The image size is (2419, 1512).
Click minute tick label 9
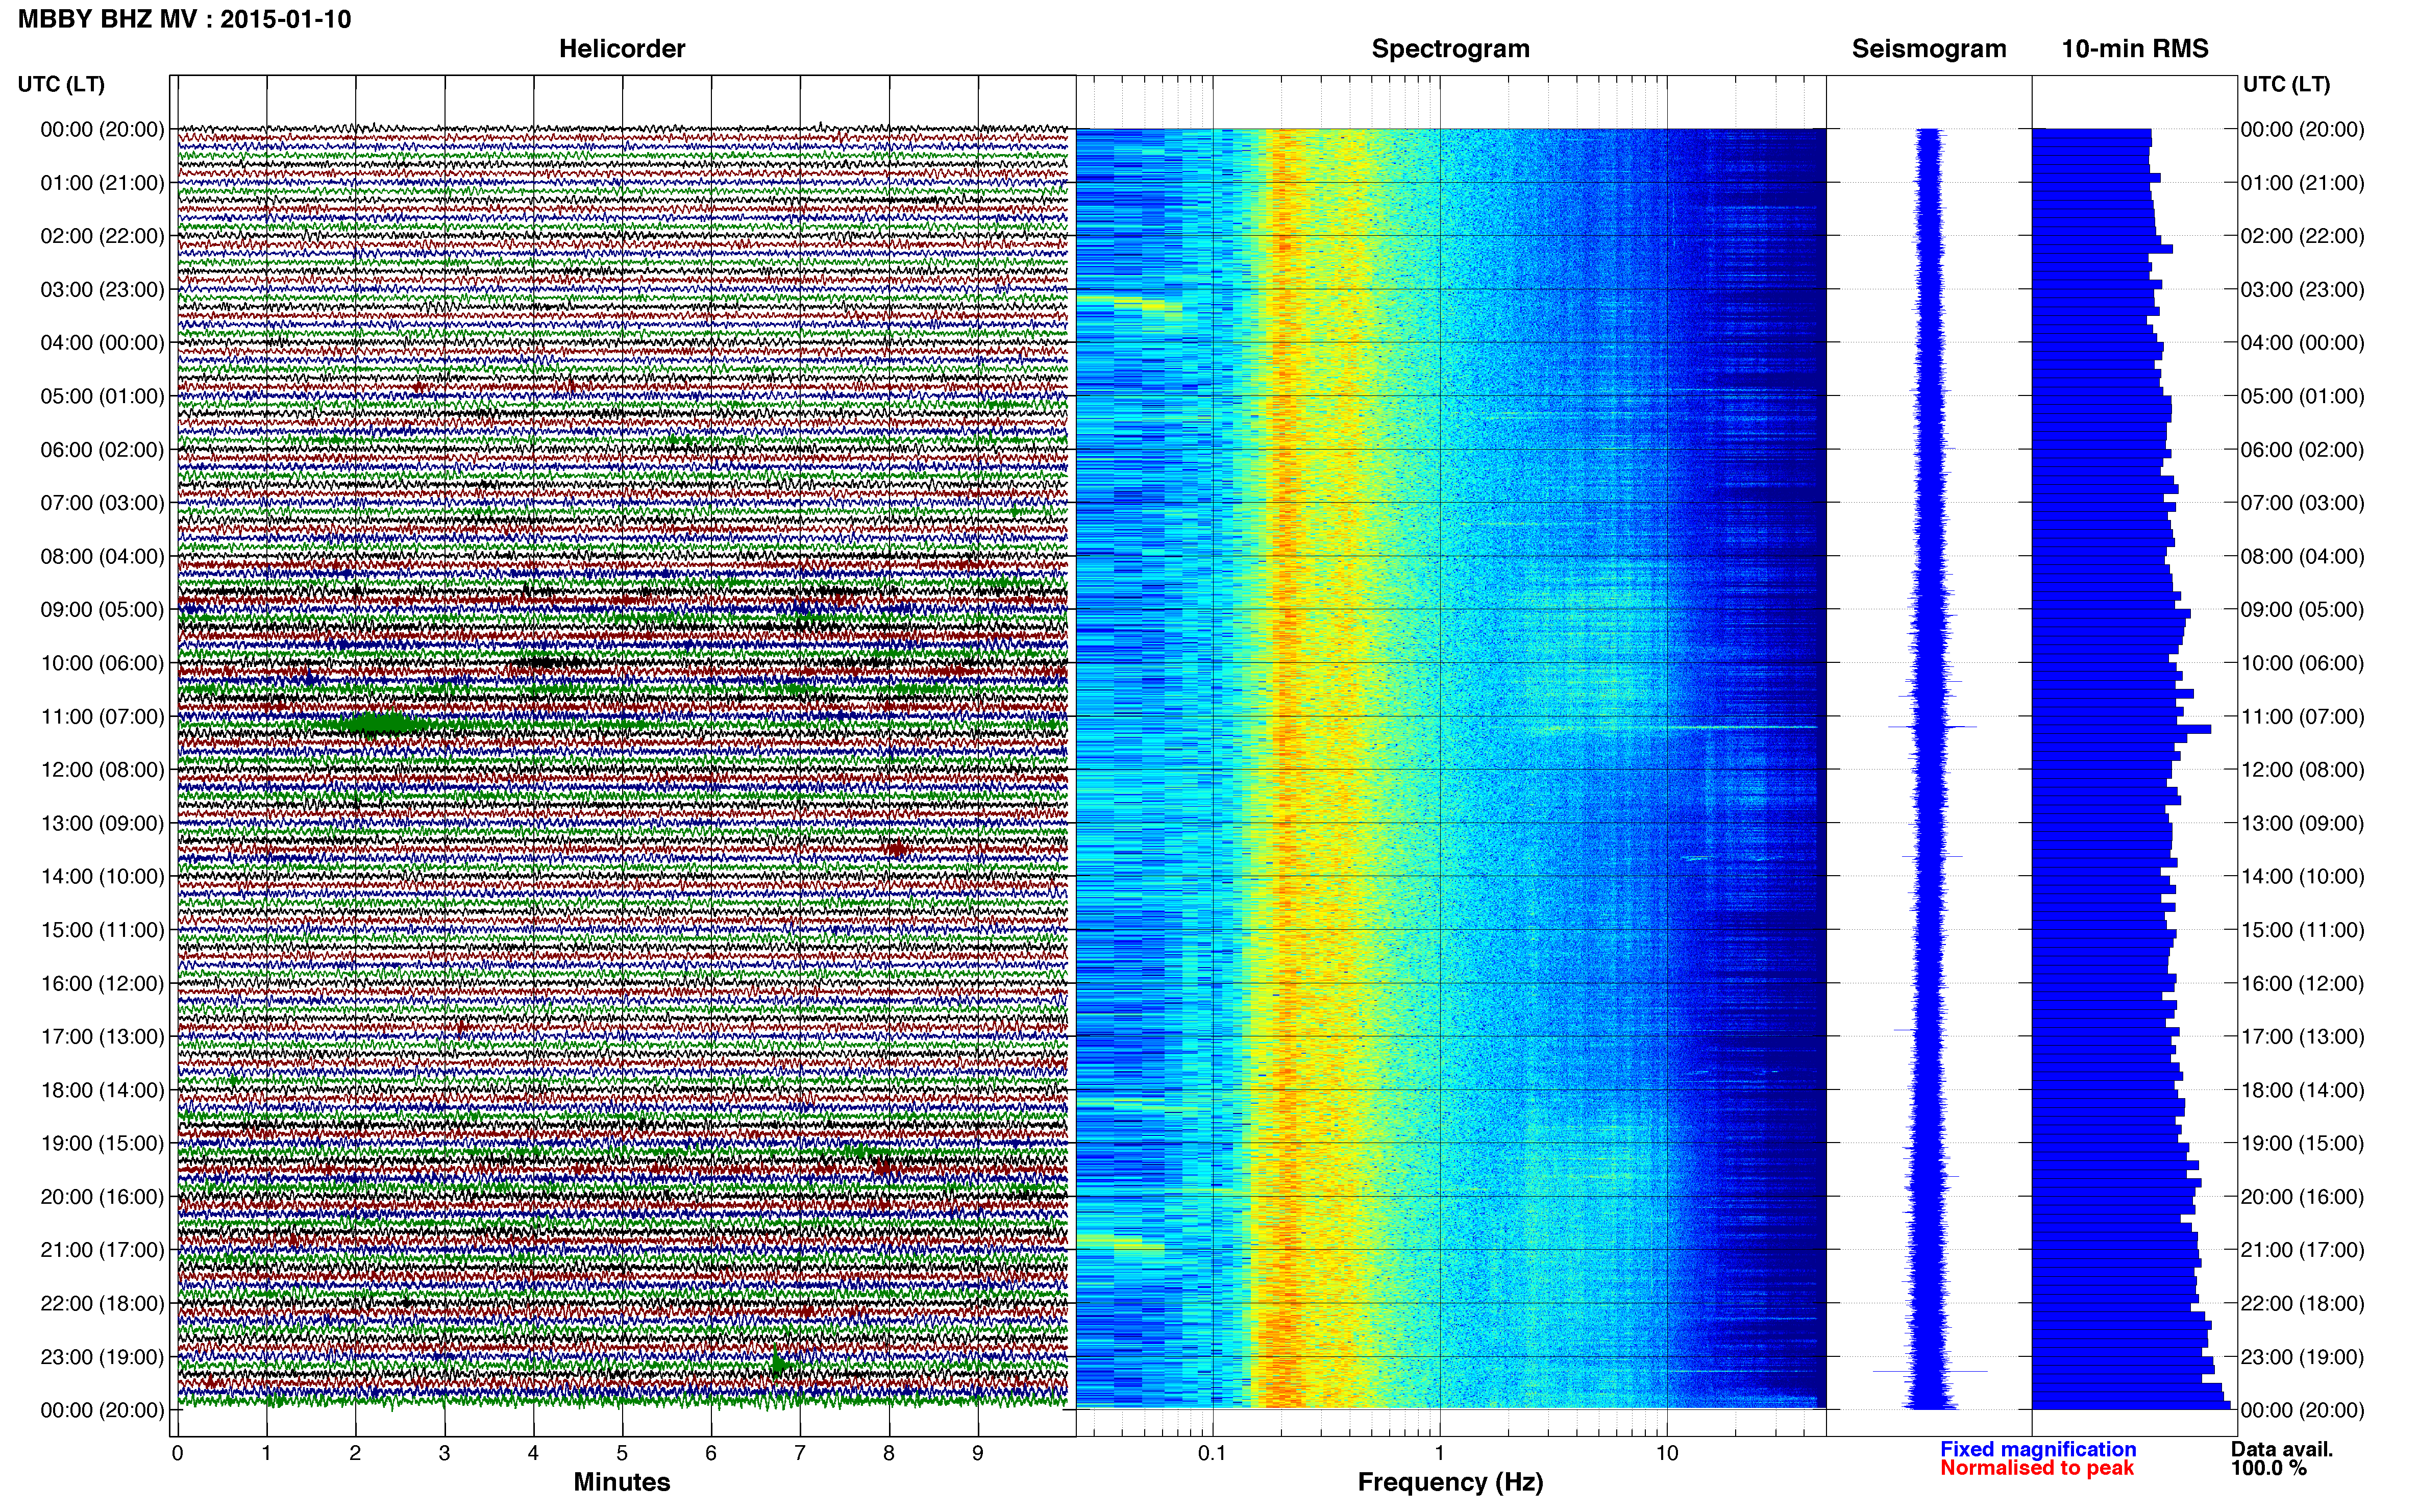[978, 1453]
